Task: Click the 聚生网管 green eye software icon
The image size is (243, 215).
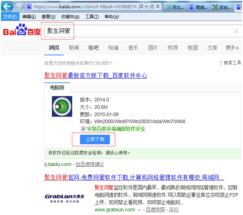Action: click(x=62, y=107)
